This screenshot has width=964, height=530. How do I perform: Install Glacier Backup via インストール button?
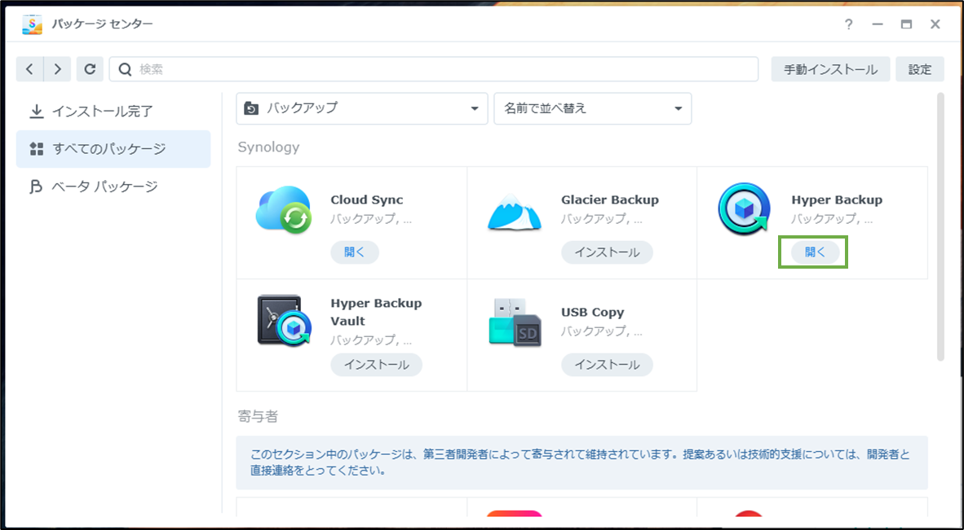tap(607, 252)
